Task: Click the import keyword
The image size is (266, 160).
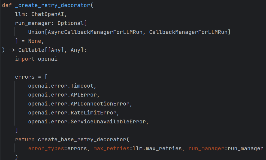Action: (25, 59)
